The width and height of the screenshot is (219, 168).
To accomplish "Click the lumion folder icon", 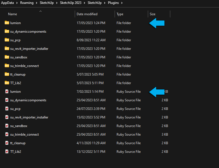I will pos(7,23).
